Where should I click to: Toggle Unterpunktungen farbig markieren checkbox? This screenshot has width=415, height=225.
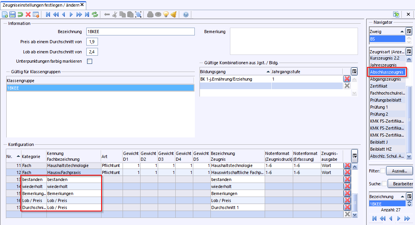coord(90,61)
